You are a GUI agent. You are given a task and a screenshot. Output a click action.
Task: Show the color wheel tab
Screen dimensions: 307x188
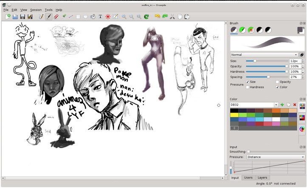[302, 129]
